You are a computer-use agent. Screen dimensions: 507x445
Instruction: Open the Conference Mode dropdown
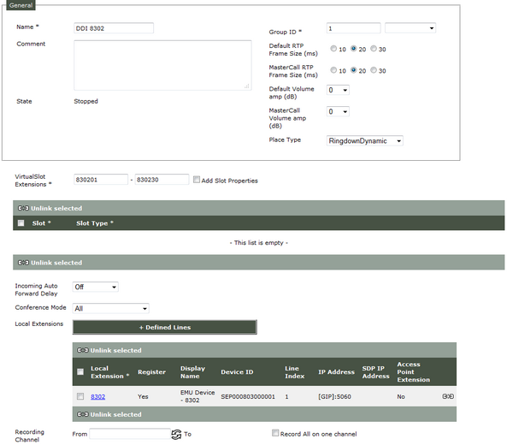[110, 308]
